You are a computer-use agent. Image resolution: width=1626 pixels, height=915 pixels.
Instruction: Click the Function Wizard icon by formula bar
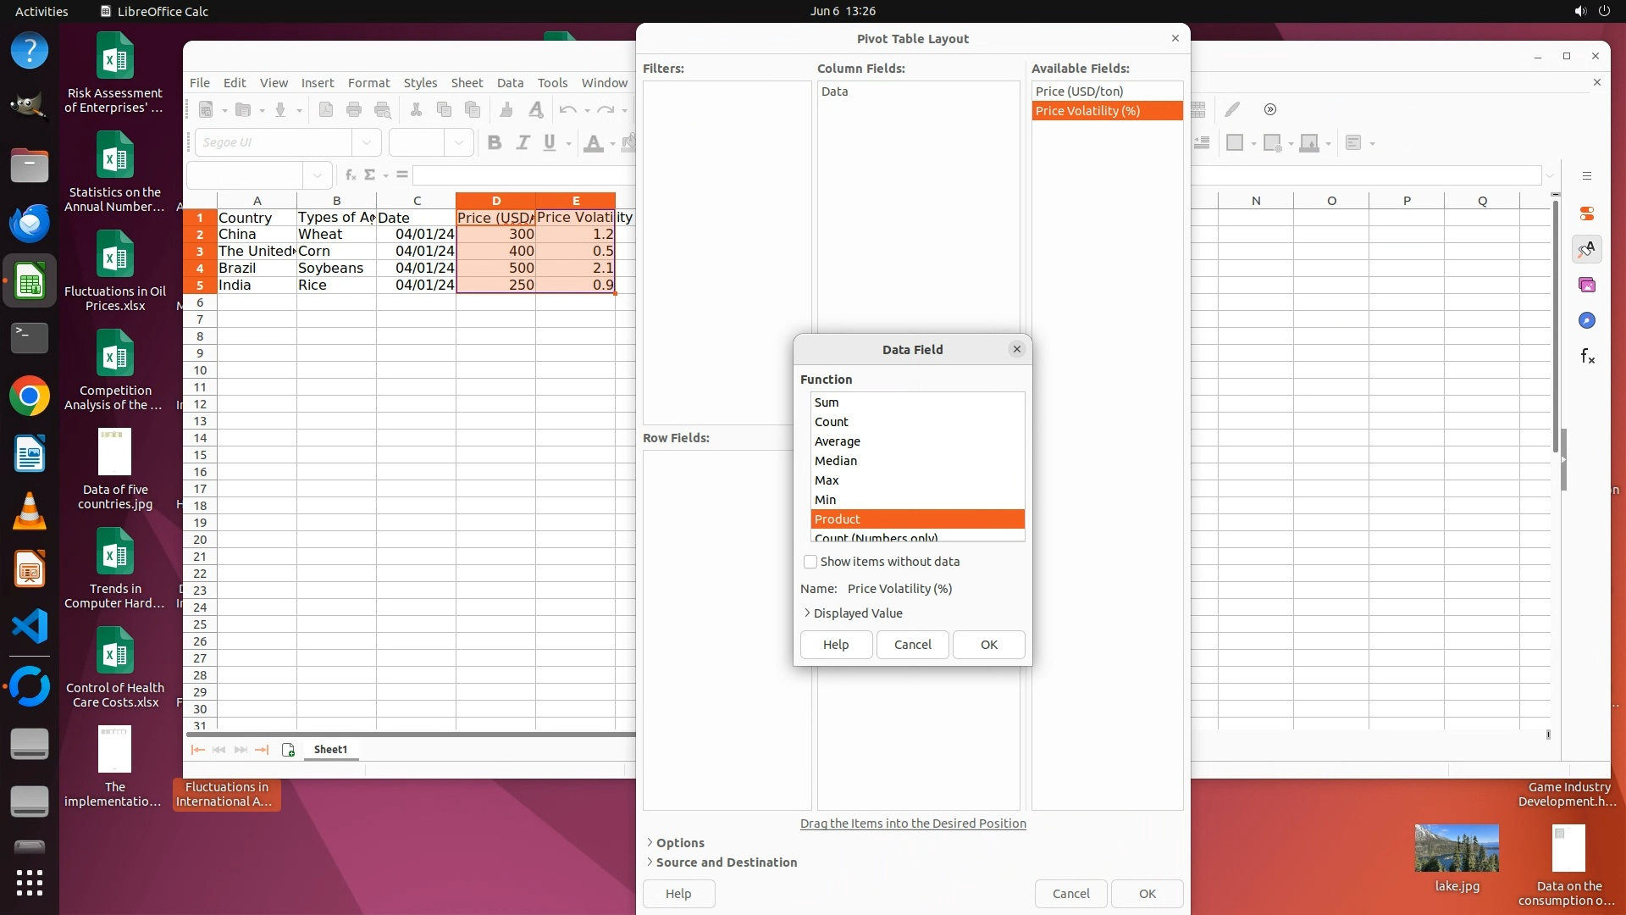pyautogui.click(x=350, y=175)
